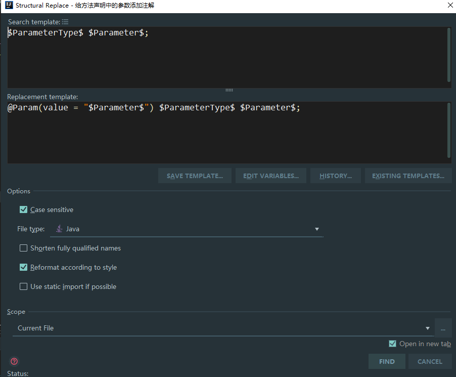Image resolution: width=456 pixels, height=377 pixels.
Task: Open the File type dropdown
Action: click(x=317, y=229)
